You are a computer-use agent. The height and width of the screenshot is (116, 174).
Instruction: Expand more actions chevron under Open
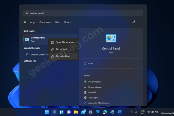[138, 69]
